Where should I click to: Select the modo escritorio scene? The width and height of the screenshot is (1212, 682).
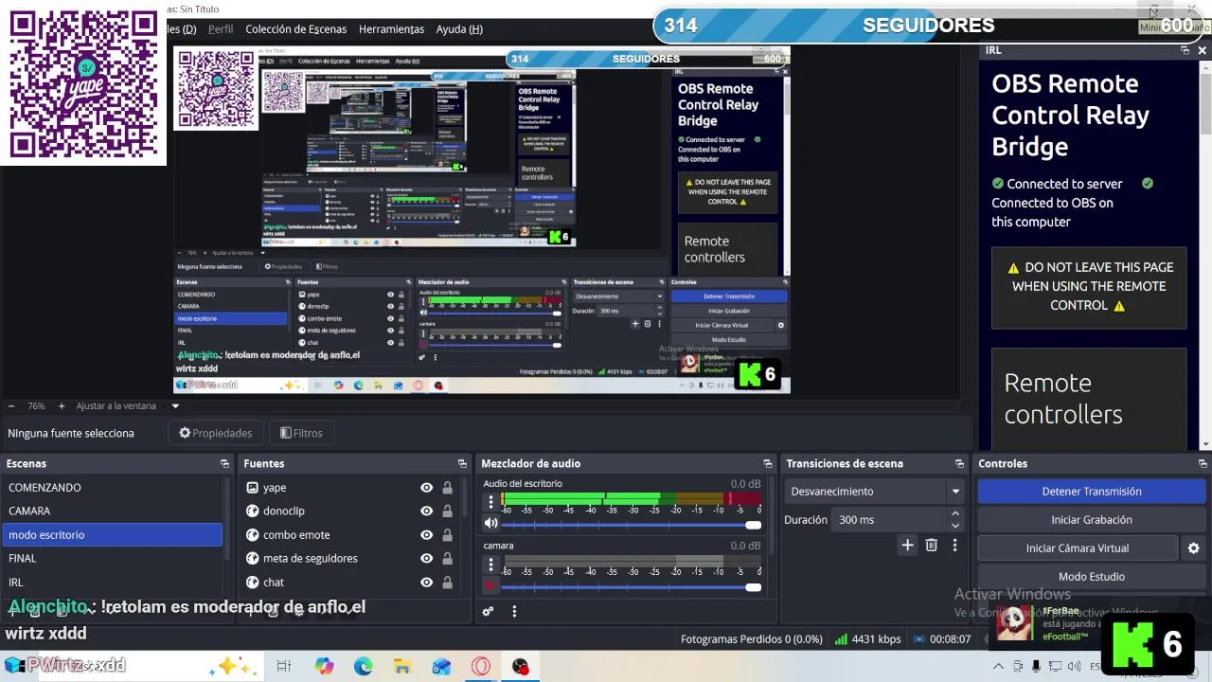pyautogui.click(x=112, y=535)
